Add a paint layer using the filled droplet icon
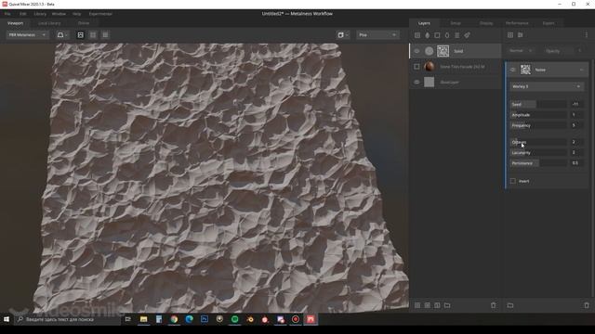Viewport: 595px width, 334px height. click(x=428, y=35)
